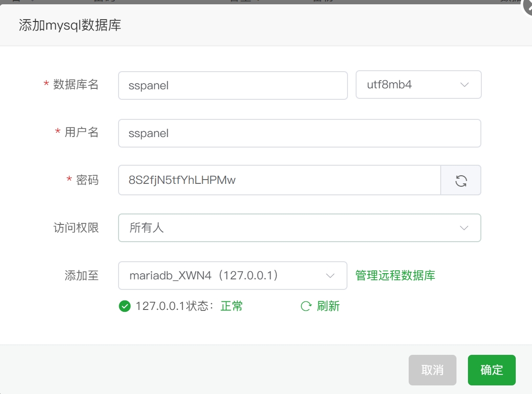Click the 刷新 text link
The image size is (532, 394).
(x=328, y=306)
